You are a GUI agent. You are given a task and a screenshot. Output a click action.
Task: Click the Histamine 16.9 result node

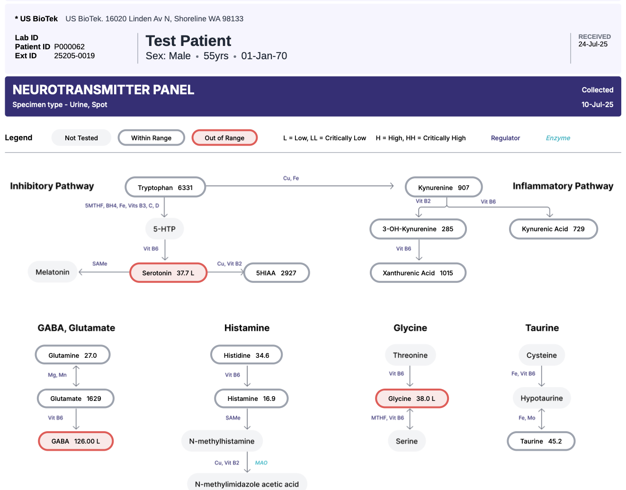pos(251,399)
